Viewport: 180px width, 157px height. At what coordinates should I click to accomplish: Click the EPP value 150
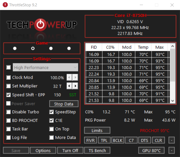pyautogui.click(x=57, y=95)
